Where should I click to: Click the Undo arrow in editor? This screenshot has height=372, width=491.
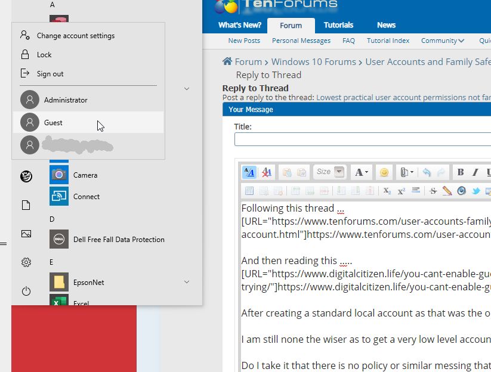pos(427,172)
